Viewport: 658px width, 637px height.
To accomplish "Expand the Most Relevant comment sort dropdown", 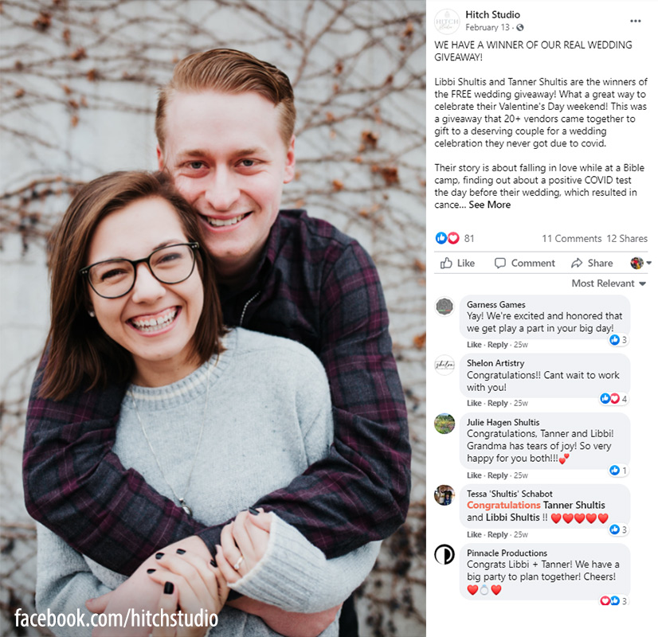I will [x=609, y=283].
